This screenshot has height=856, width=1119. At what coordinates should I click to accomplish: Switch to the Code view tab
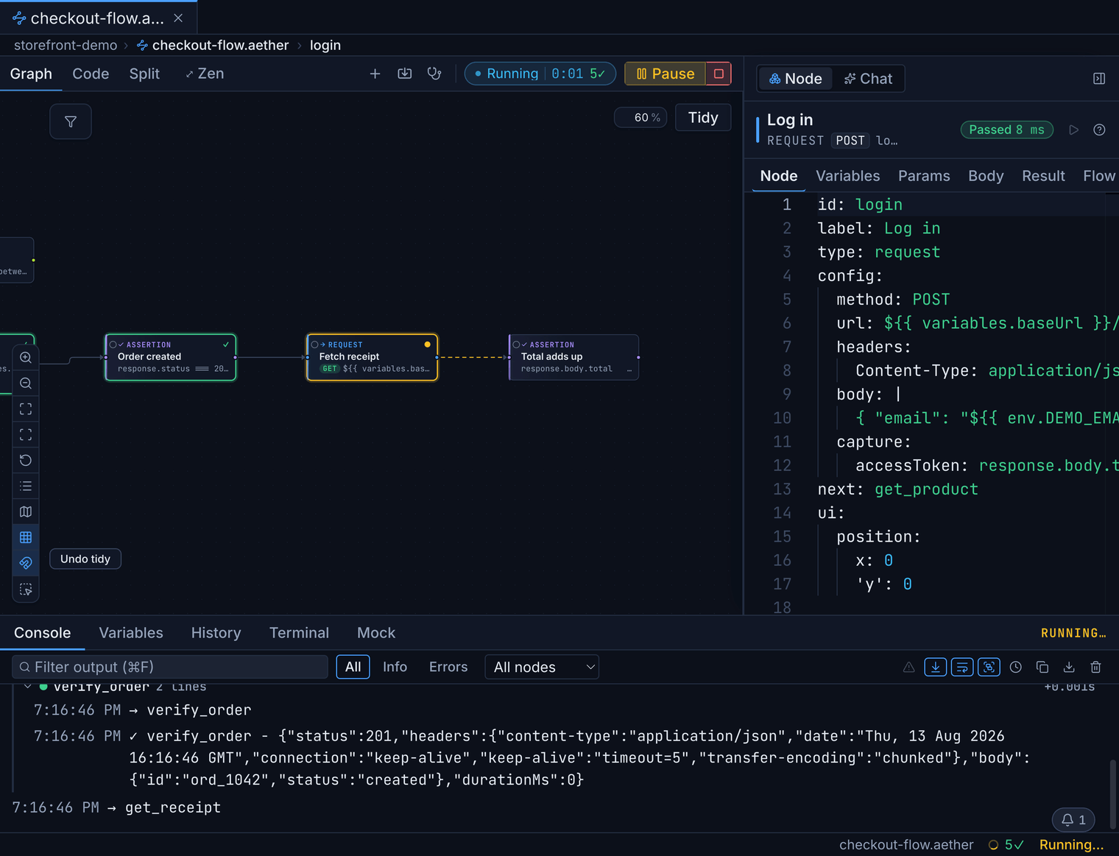(x=91, y=74)
